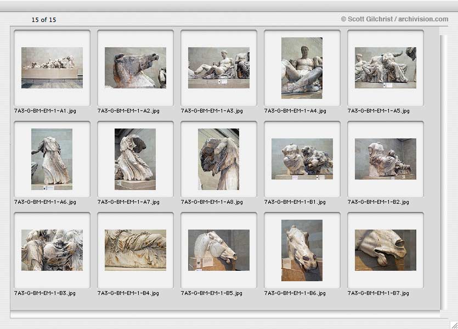Click filename label 7A3-G-BM-EM-1-A4.jpg
458x329 pixels.
pos(295,111)
